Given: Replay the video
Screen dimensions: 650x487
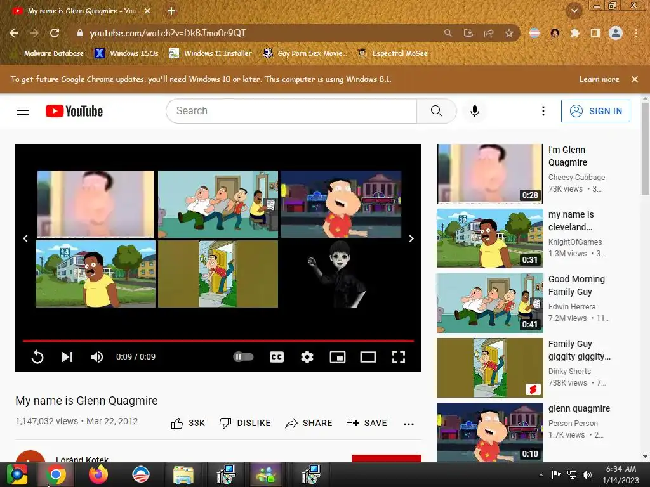Looking at the screenshot, I should [x=37, y=357].
